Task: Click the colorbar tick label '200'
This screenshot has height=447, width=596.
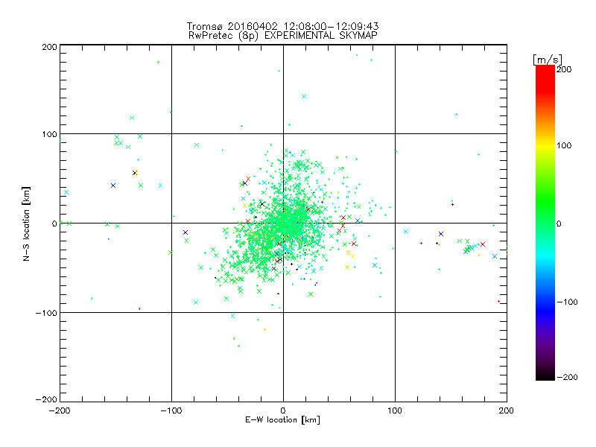Action: pos(564,69)
